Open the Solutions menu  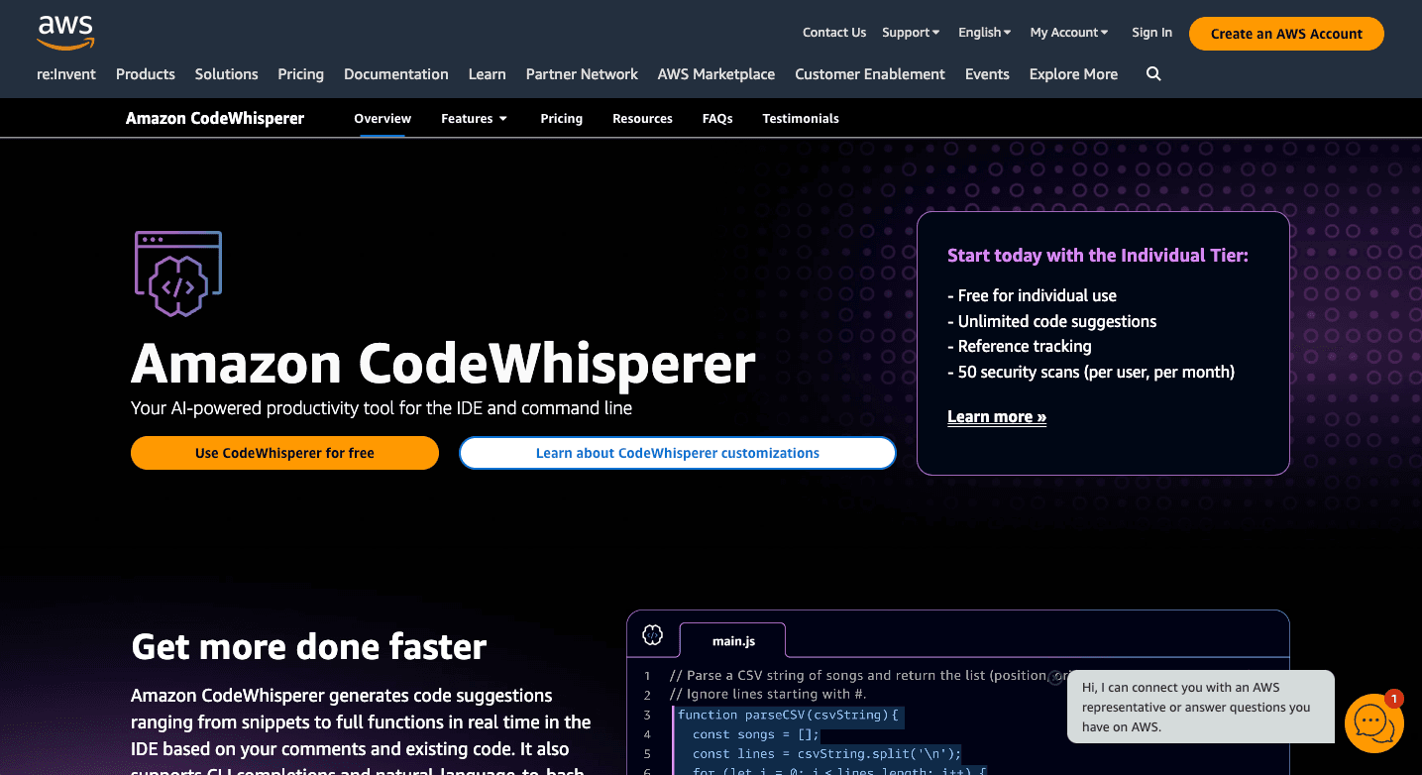[226, 74]
